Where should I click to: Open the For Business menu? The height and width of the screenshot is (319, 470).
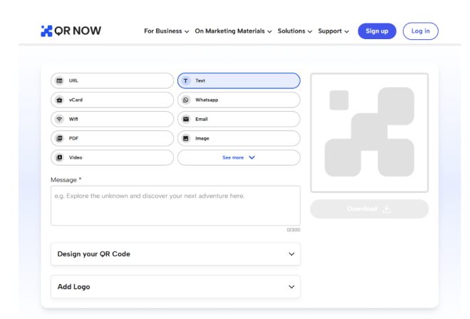click(x=167, y=31)
